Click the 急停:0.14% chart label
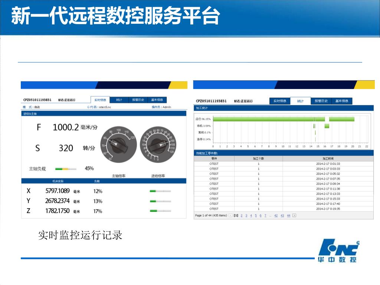The width and height of the screenshot is (380, 285). click(204, 140)
